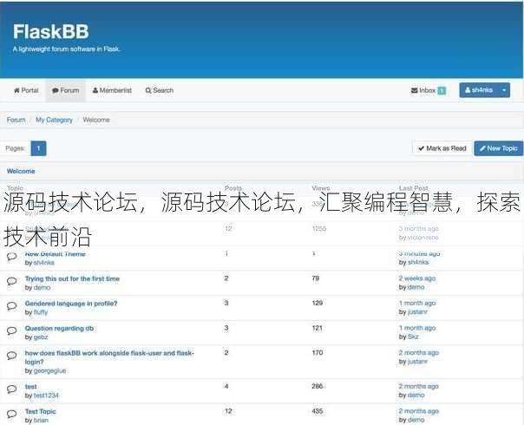This screenshot has height=425, width=524.
Task: Open the Gendered language in profile? topic
Action: [71, 304]
